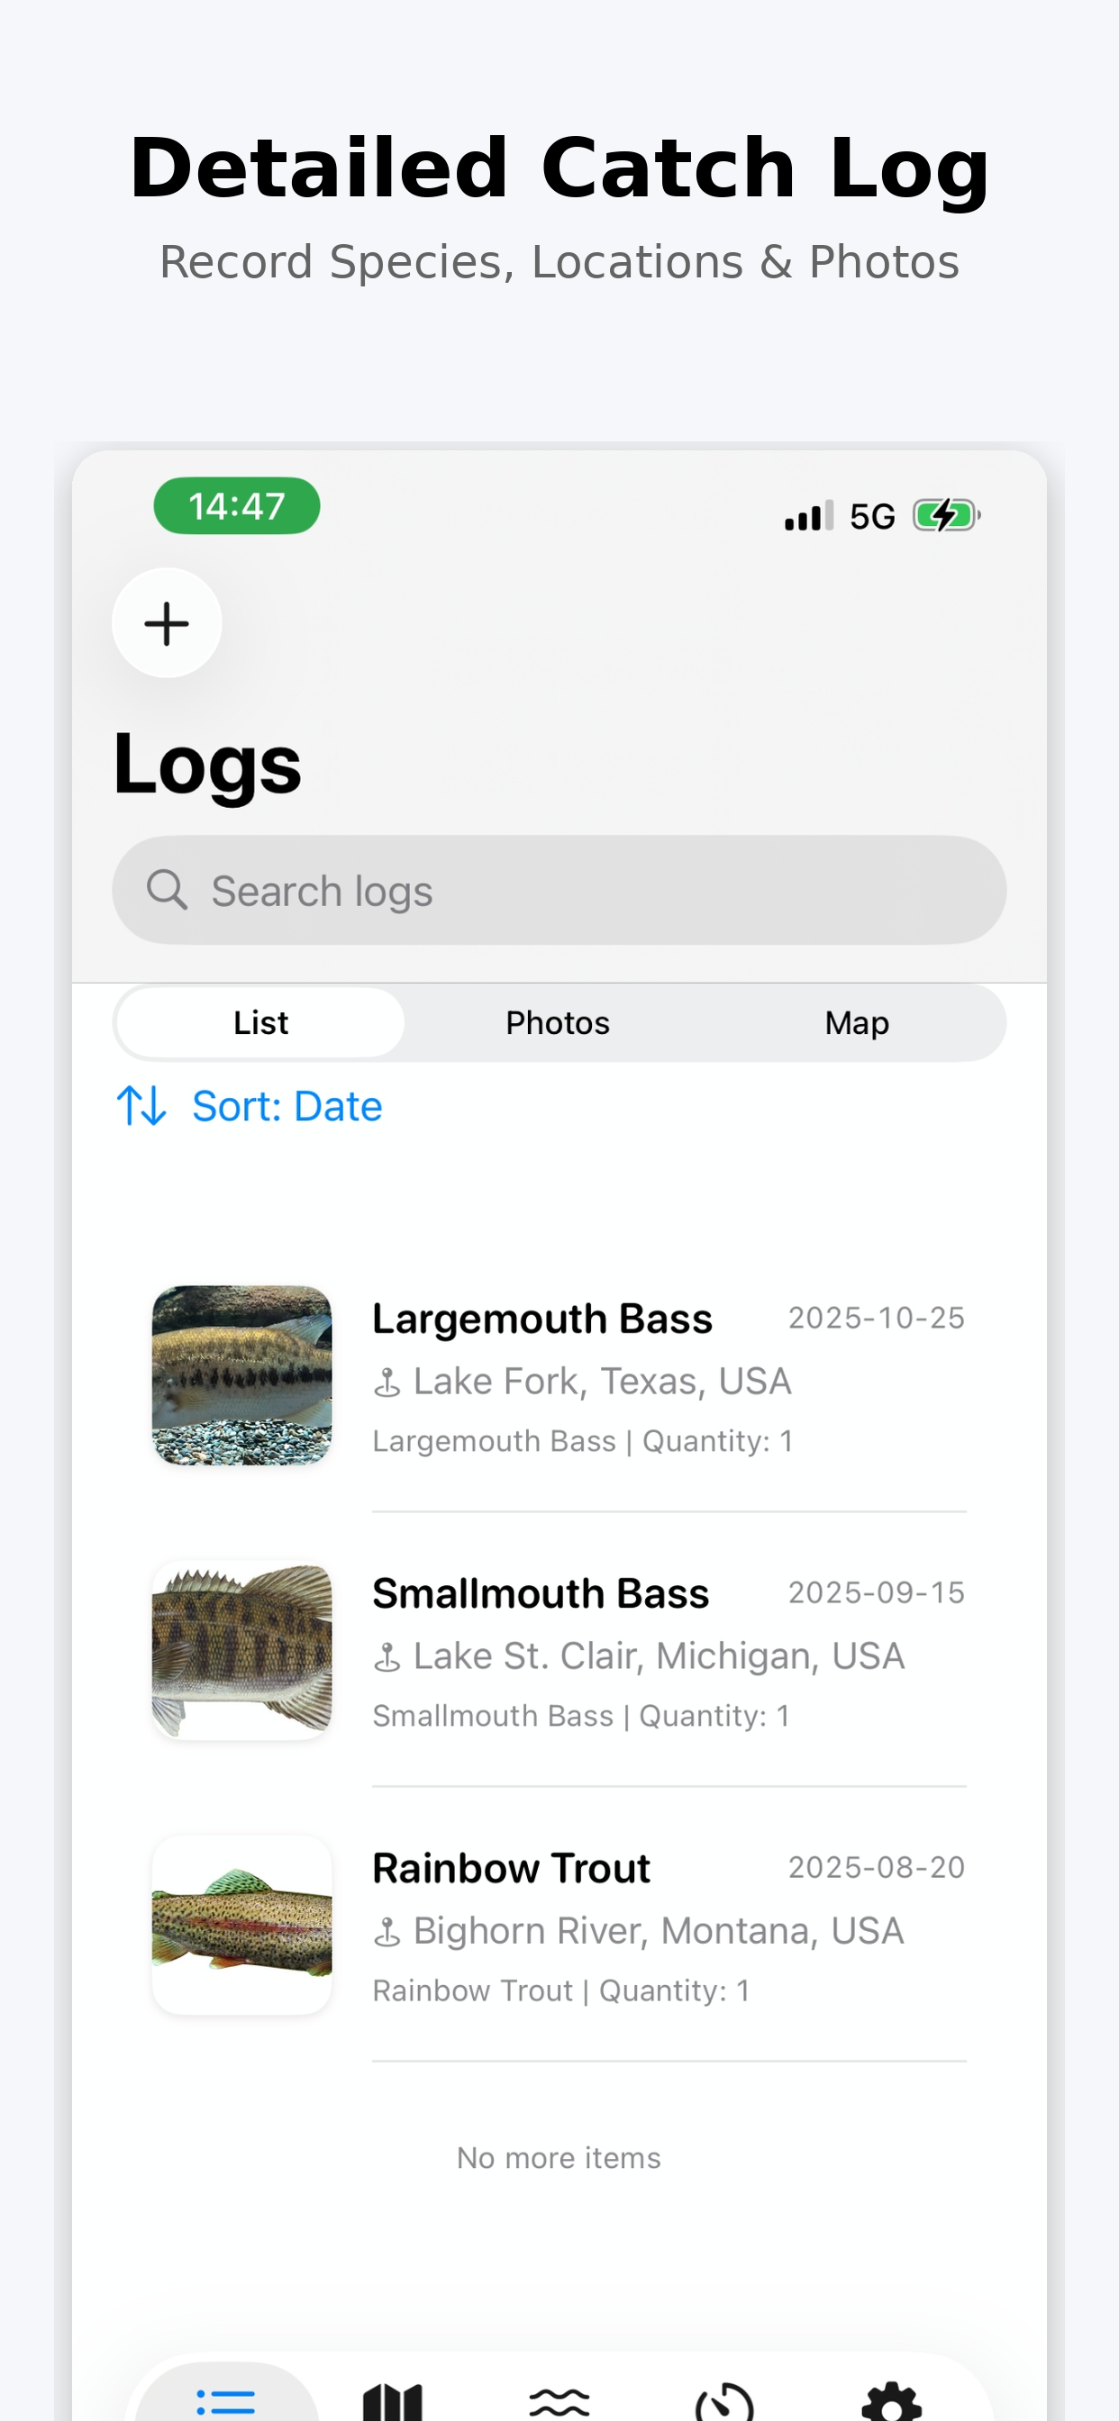Viewport: 1119px width, 2421px height.
Task: Open the Largemouth Bass photo thumbnail
Action: coord(241,1374)
